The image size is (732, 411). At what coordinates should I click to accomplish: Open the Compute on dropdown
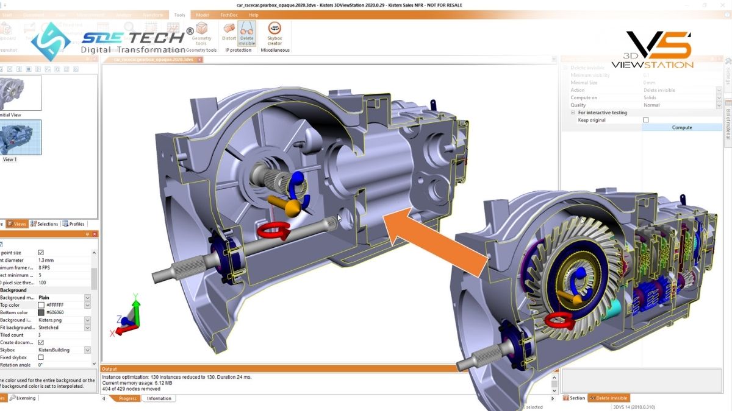(x=719, y=97)
